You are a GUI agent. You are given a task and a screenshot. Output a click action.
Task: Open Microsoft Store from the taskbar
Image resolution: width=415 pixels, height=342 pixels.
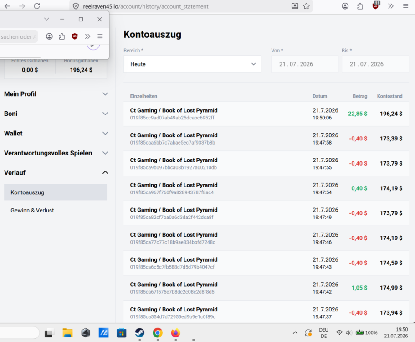(122, 333)
